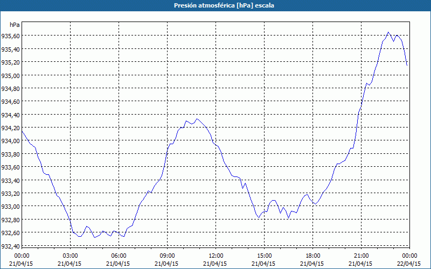Click the 934,80 y-axis value

(10, 89)
